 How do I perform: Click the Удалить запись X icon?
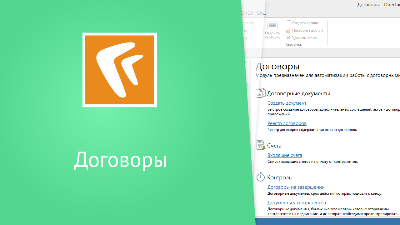coord(288,38)
